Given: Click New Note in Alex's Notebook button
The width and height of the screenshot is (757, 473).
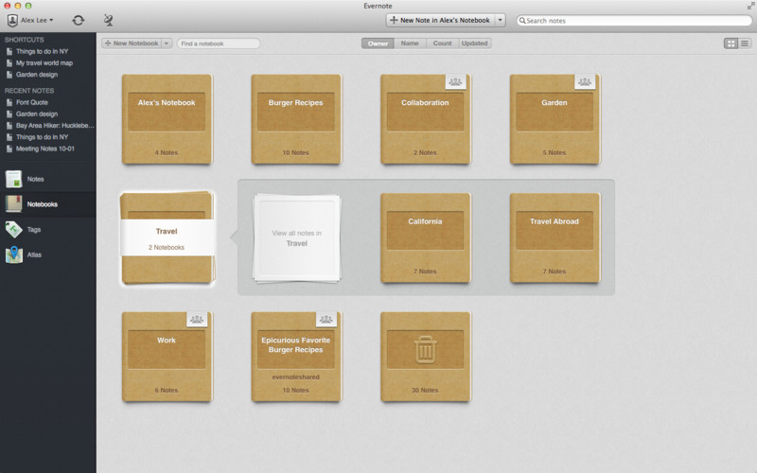Looking at the screenshot, I should click(440, 20).
